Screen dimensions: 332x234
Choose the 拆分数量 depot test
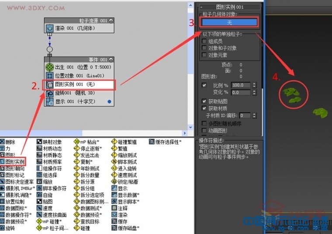86,175
